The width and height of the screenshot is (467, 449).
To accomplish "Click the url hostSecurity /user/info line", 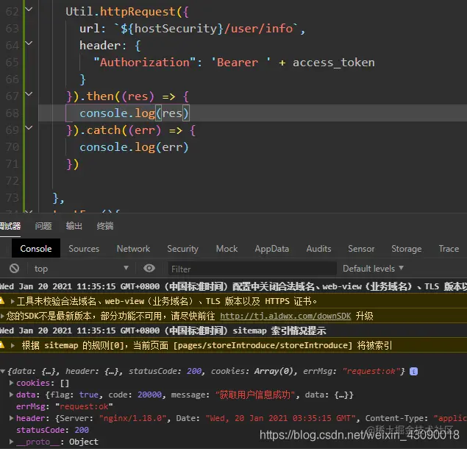I will point(193,28).
